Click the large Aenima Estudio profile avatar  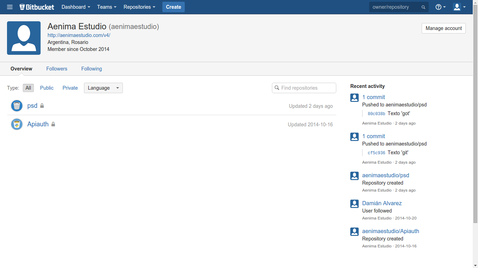click(x=24, y=38)
